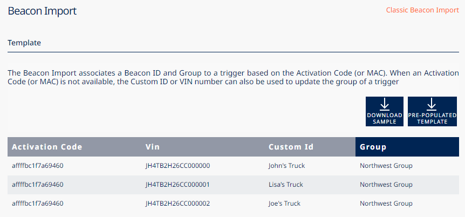Image resolution: width=465 pixels, height=217 pixels.
Task: Click the Activation Code column header
Action: click(47, 147)
